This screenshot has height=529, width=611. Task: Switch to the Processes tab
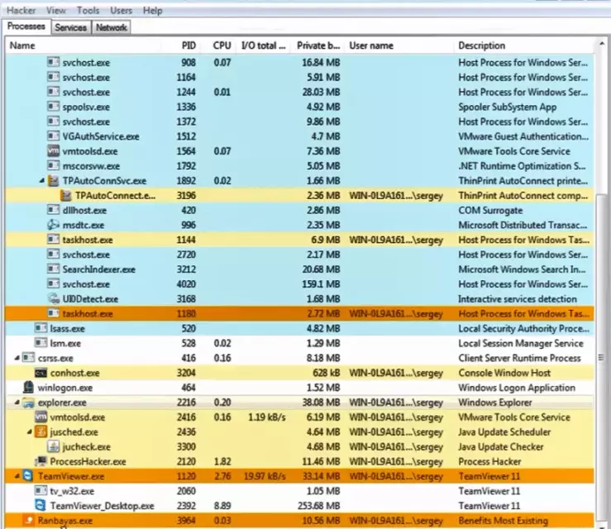click(26, 26)
